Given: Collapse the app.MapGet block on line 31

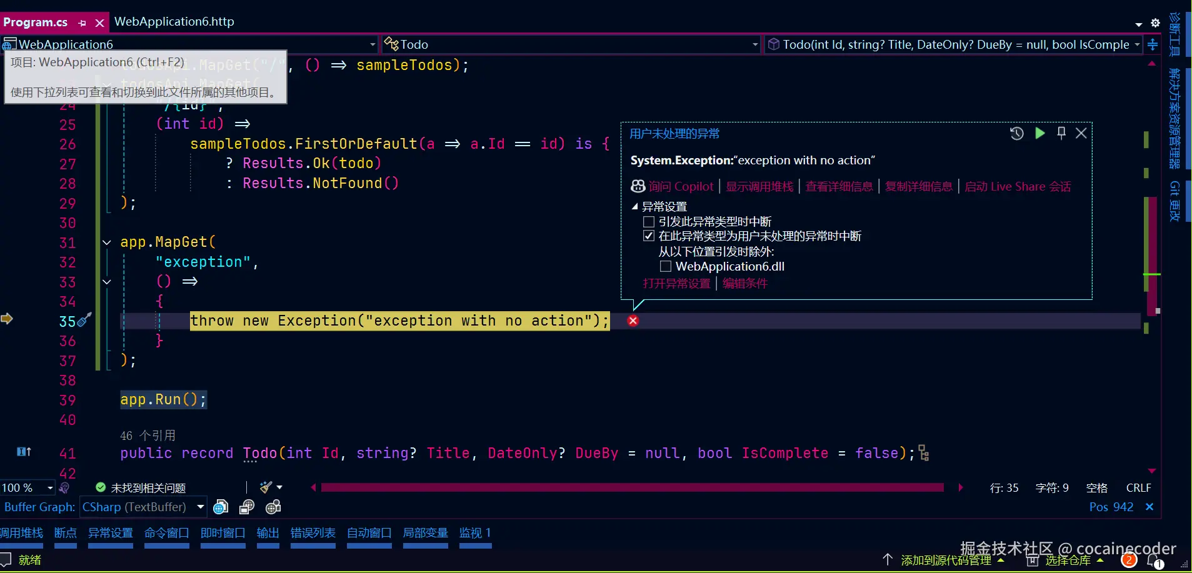Looking at the screenshot, I should click(107, 242).
